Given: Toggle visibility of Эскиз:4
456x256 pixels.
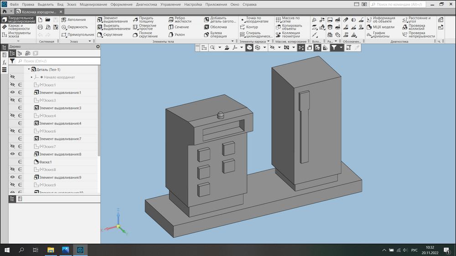Looking at the screenshot, I should 12,116.
